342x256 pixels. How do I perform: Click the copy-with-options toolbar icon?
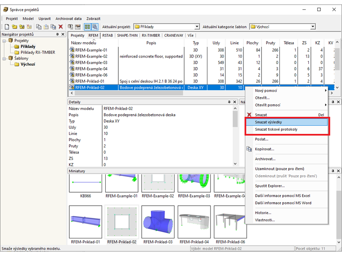[53, 27]
